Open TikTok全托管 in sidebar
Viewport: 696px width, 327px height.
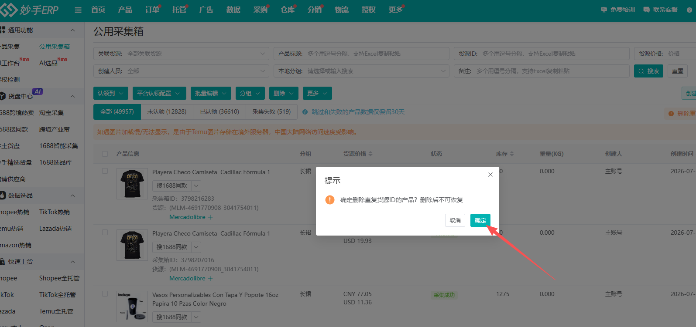(58, 295)
